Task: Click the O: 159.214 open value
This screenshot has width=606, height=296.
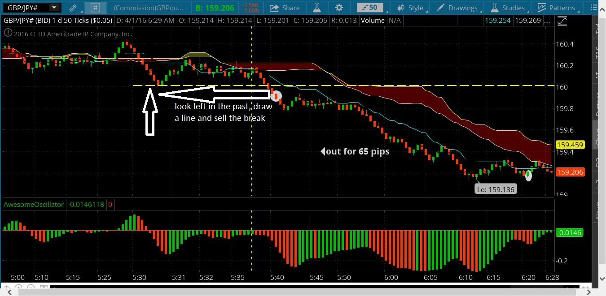Action: pyautogui.click(x=197, y=21)
